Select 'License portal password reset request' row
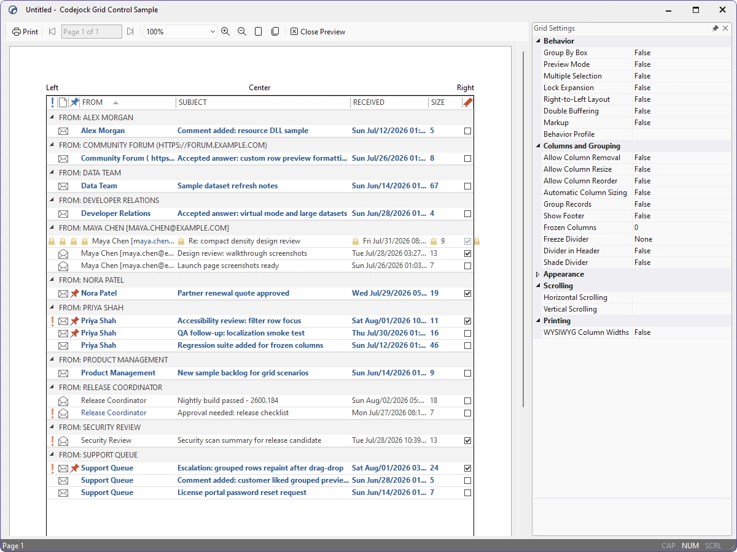Viewport: 737px width, 552px height. (x=260, y=493)
